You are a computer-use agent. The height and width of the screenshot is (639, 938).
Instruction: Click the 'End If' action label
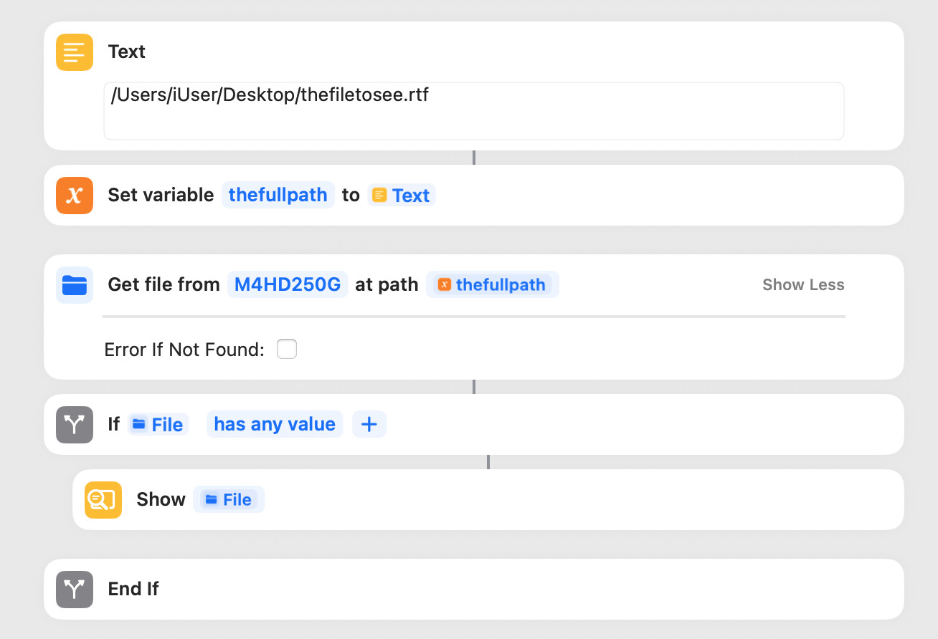pos(133,590)
